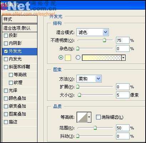Uncheck the 外发光 outer glow checkbox

click(6, 51)
